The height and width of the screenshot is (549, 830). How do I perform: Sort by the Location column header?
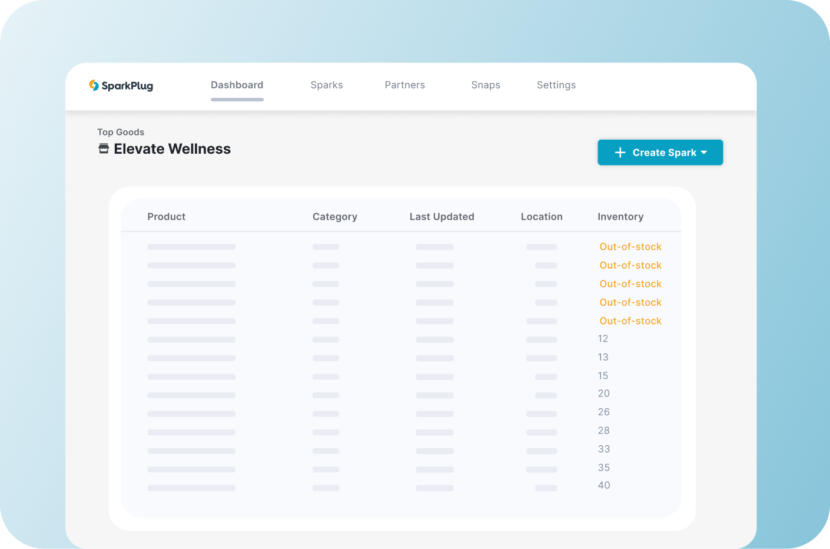[542, 217]
